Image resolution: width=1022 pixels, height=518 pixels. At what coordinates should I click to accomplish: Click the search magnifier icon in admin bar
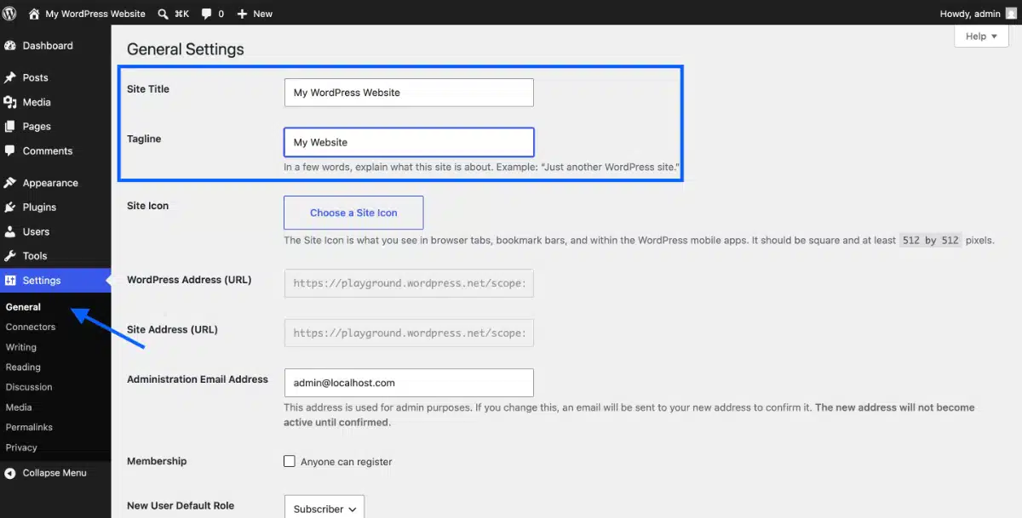point(163,14)
